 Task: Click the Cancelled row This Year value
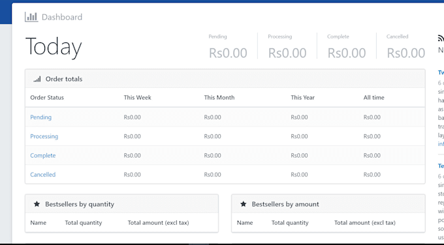[x=299, y=175]
